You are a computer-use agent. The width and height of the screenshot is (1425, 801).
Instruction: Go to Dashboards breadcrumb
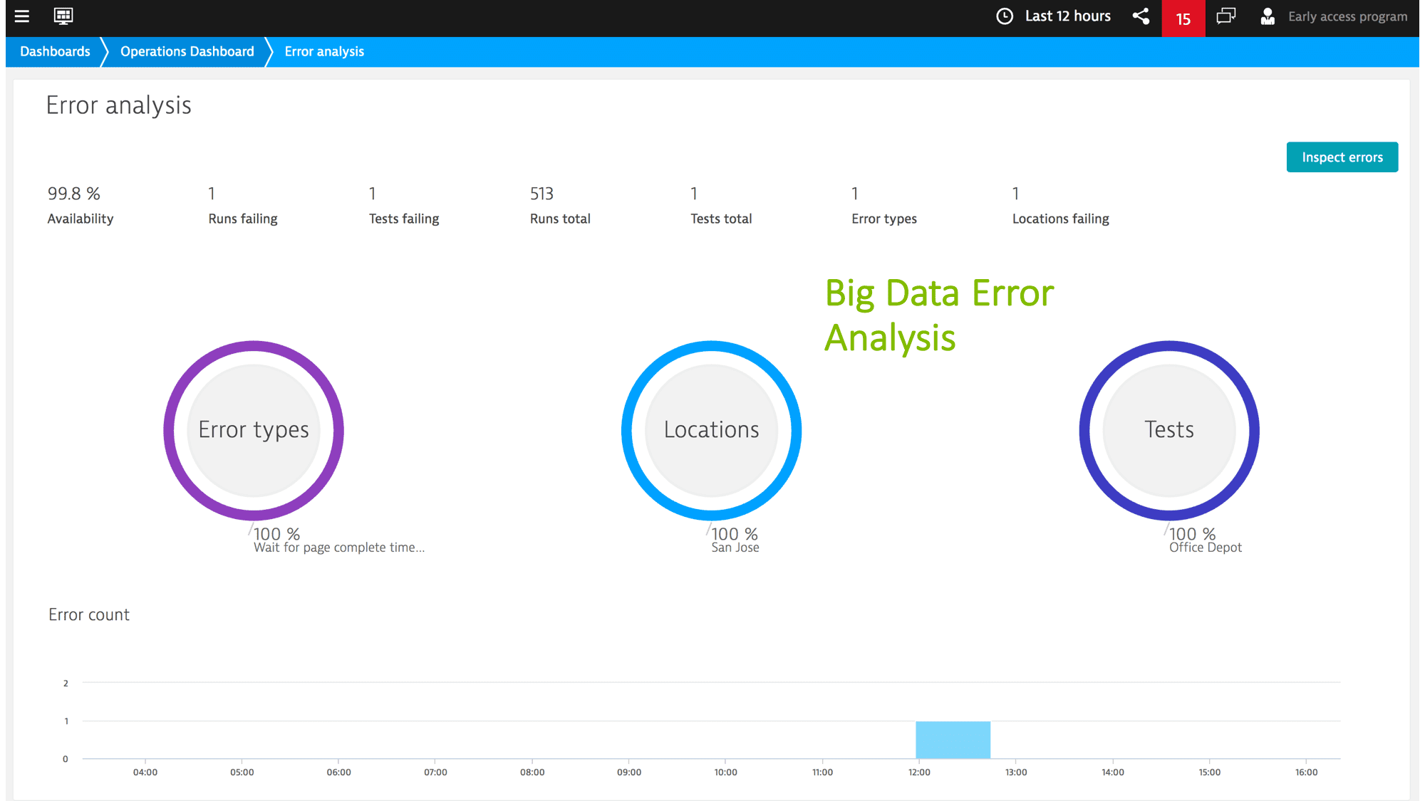pyautogui.click(x=55, y=51)
